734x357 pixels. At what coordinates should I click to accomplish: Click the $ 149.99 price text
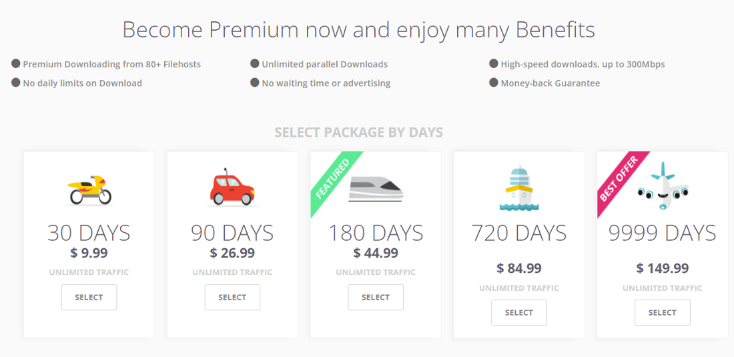coord(662,268)
